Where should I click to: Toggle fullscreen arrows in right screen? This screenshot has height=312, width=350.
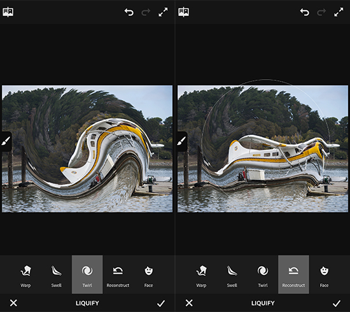339,12
